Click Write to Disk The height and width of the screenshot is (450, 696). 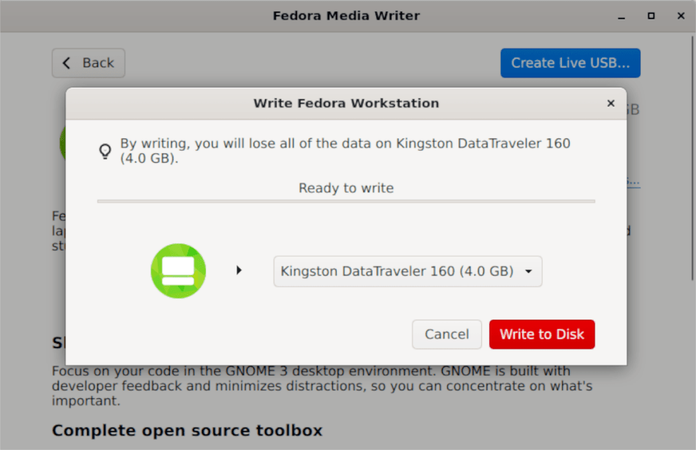tap(542, 334)
